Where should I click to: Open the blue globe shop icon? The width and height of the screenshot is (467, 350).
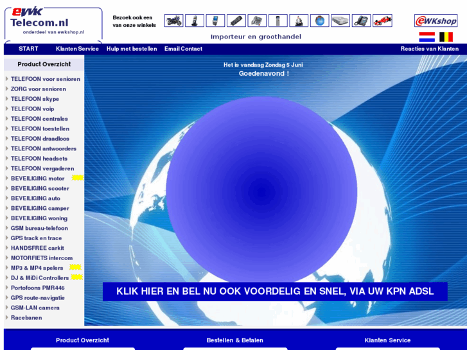319,21
